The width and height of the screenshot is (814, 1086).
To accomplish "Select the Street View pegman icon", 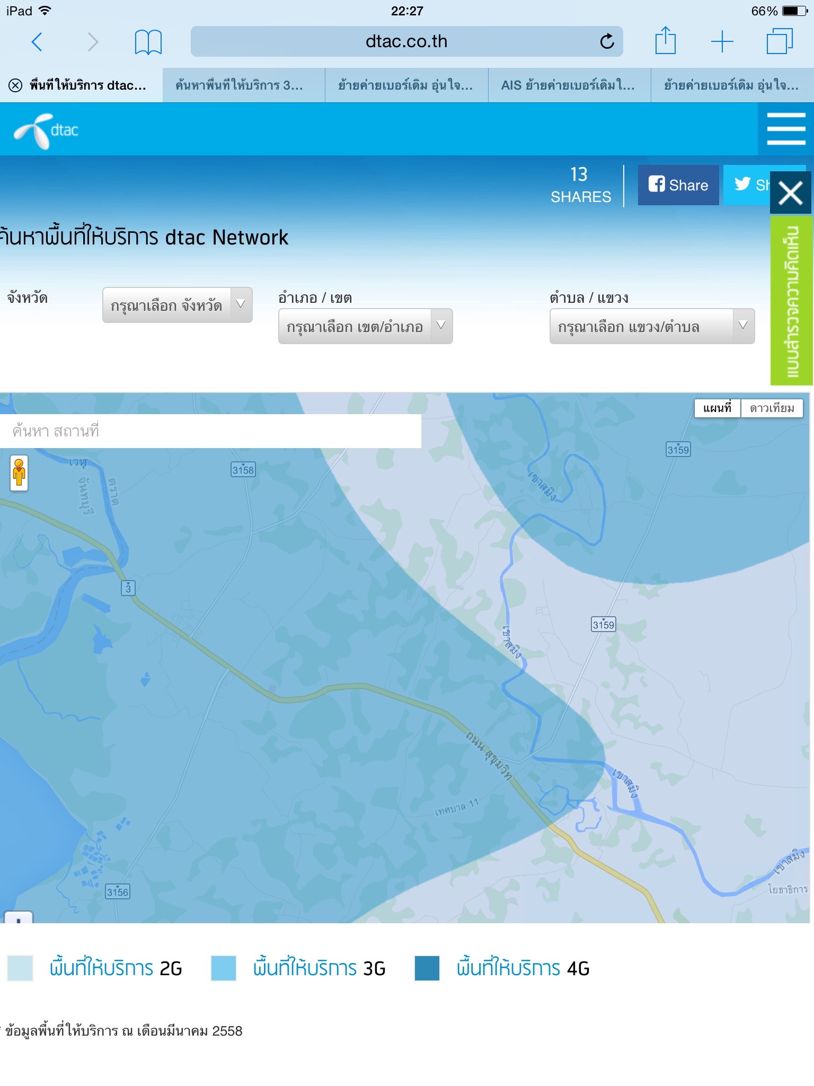I will pos(19,472).
